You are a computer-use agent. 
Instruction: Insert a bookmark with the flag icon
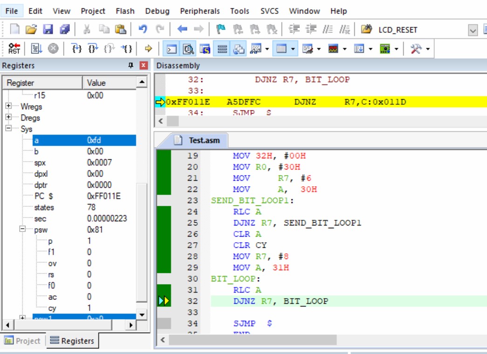tap(221, 29)
